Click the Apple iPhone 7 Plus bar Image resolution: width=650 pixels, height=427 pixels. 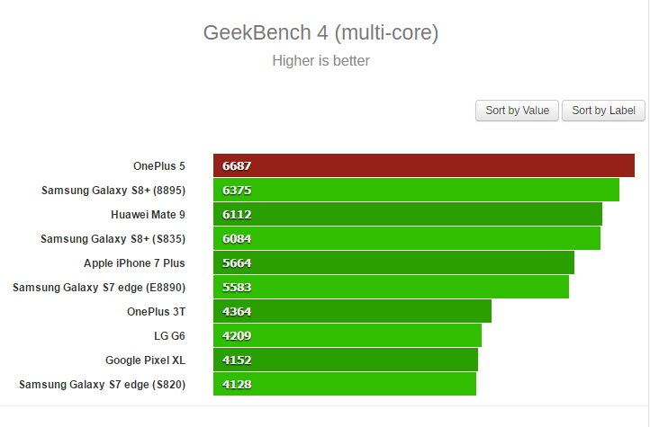pos(393,262)
